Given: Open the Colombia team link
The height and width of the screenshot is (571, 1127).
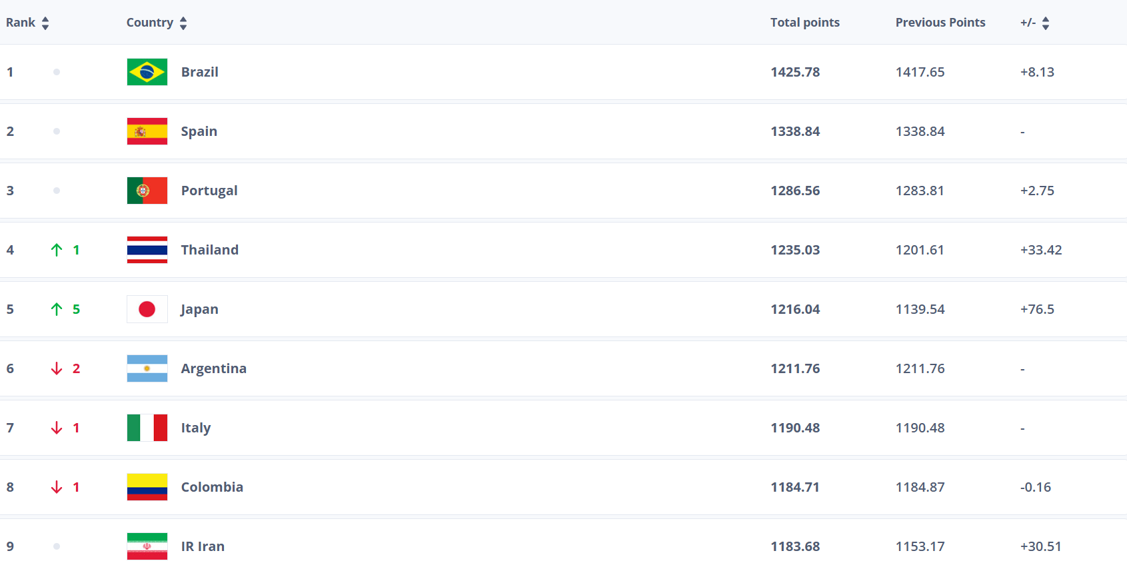Looking at the screenshot, I should pyautogui.click(x=212, y=487).
